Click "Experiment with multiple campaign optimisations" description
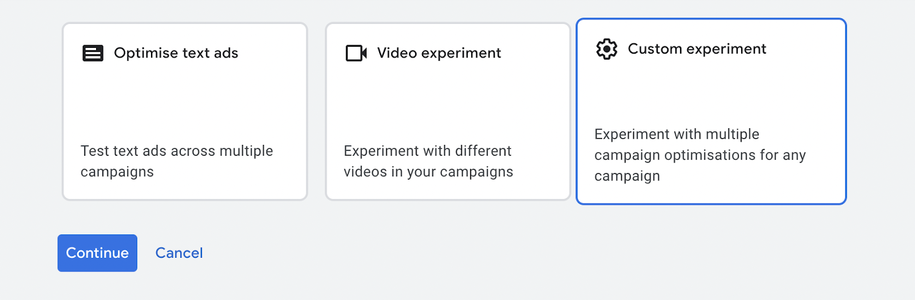 click(x=699, y=155)
